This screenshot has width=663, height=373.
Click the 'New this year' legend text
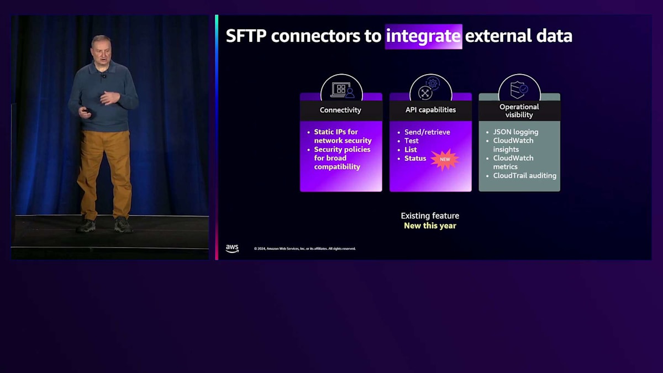click(430, 225)
